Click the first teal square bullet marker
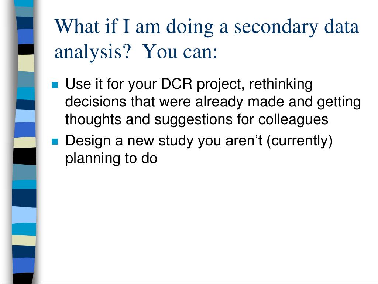 coord(55,85)
